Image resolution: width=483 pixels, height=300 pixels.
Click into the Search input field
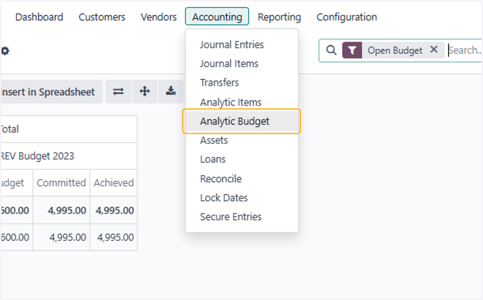tap(465, 50)
